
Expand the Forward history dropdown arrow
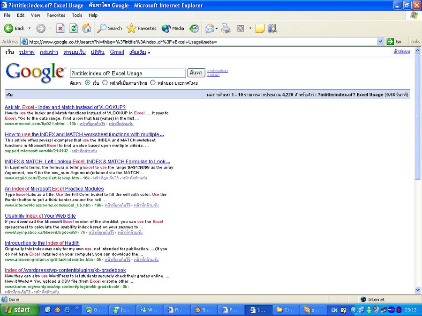click(50, 28)
